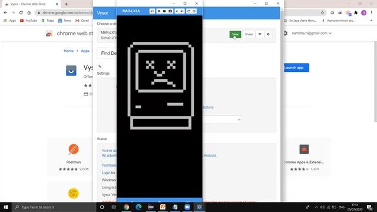The height and width of the screenshot is (212, 377).
Task: Open Microsoft Edge from the taskbar
Action: (138, 207)
